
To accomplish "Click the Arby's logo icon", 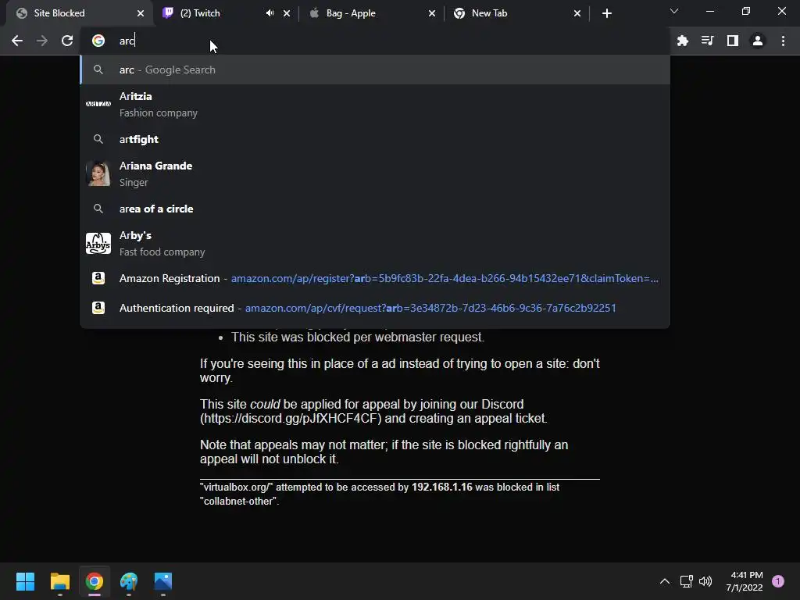I will [98, 244].
